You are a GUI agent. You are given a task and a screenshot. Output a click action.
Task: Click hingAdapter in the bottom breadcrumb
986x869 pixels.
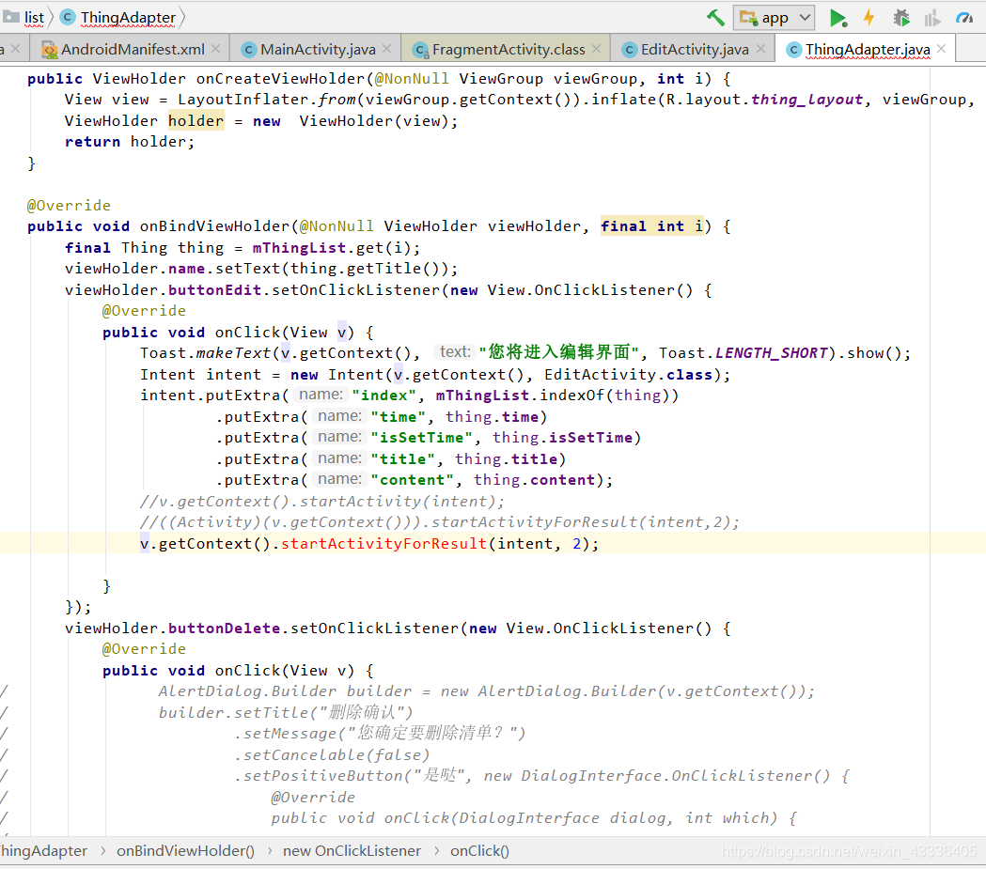coord(44,851)
